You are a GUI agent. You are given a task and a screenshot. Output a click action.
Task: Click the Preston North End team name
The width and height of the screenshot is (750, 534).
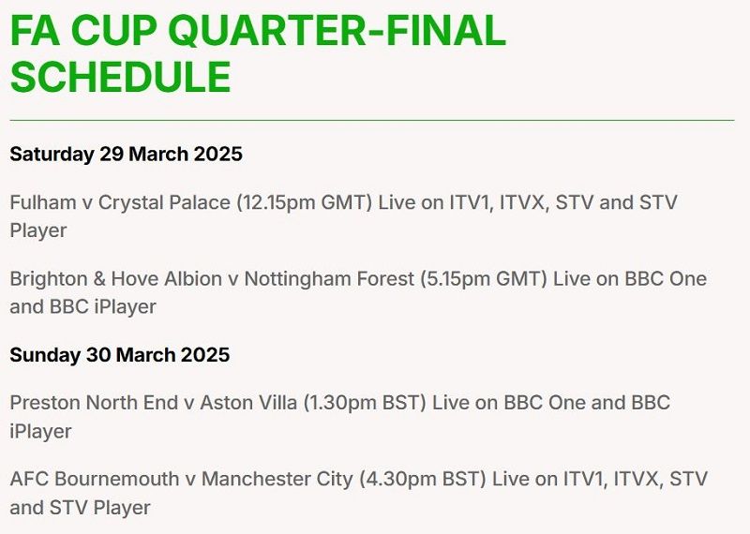pos(94,403)
